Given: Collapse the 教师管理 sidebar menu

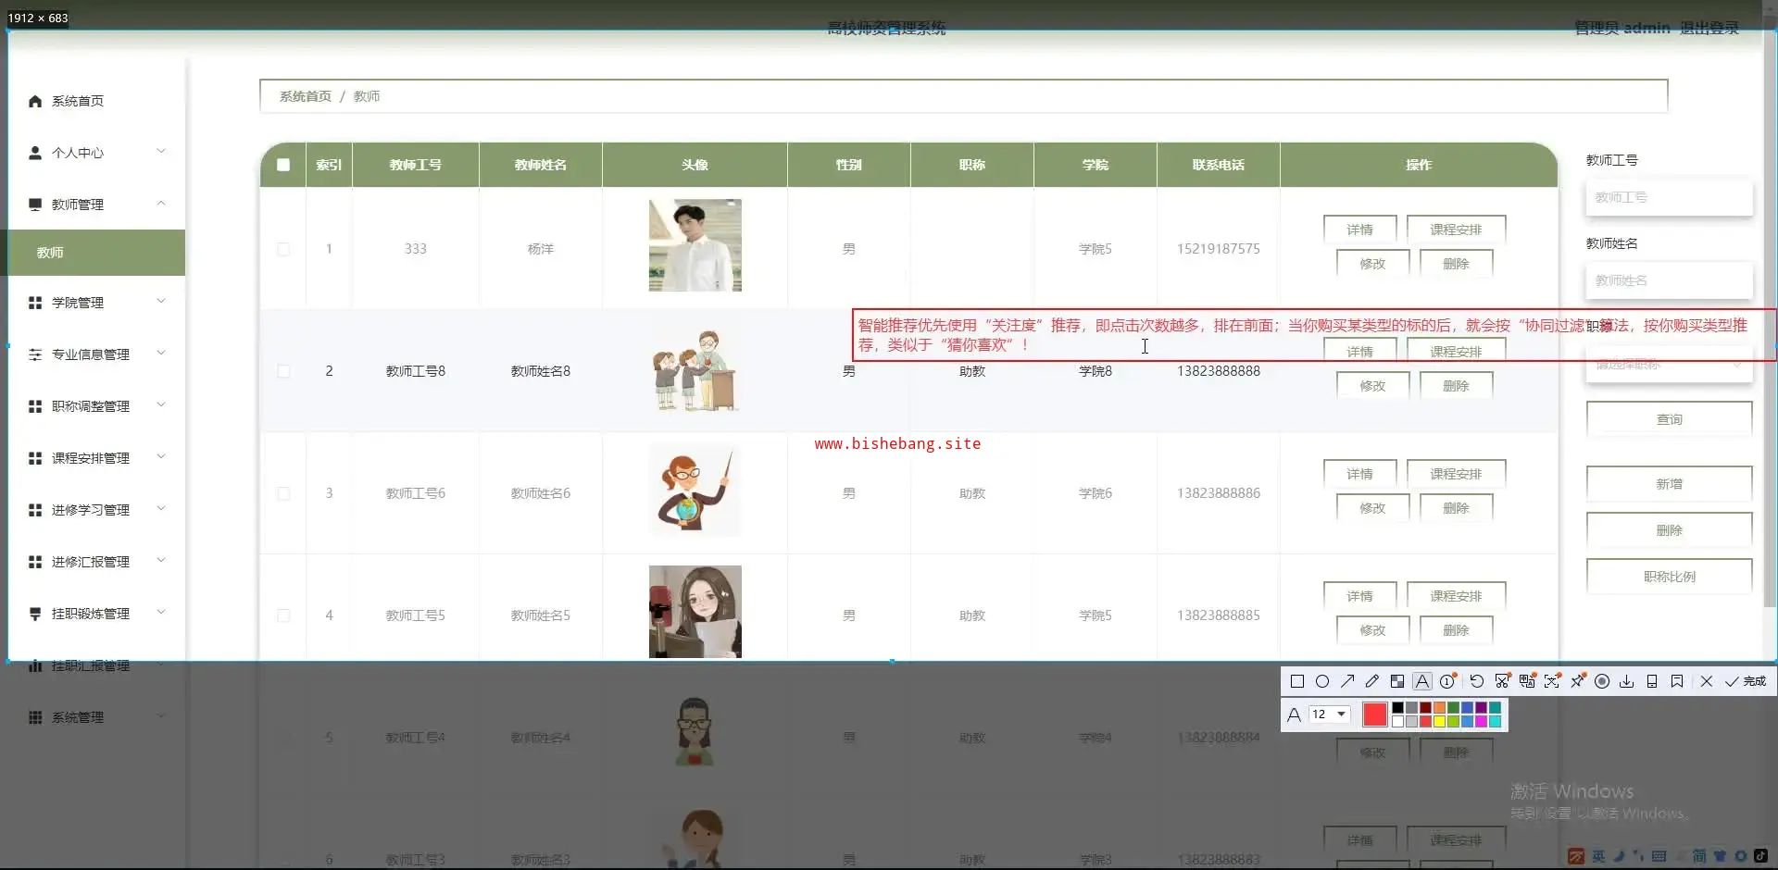Looking at the screenshot, I should coord(97,205).
